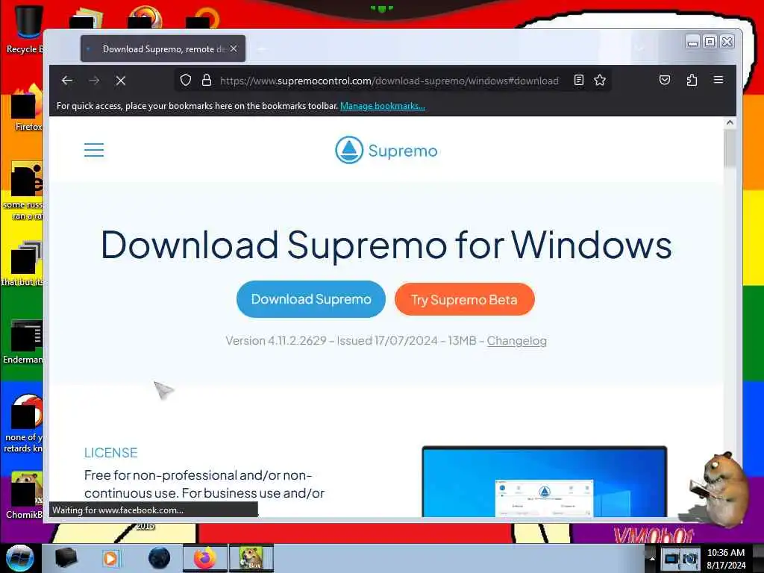Image resolution: width=764 pixels, height=573 pixels.
Task: Show hidden system tray icons arrow
Action: (652, 558)
